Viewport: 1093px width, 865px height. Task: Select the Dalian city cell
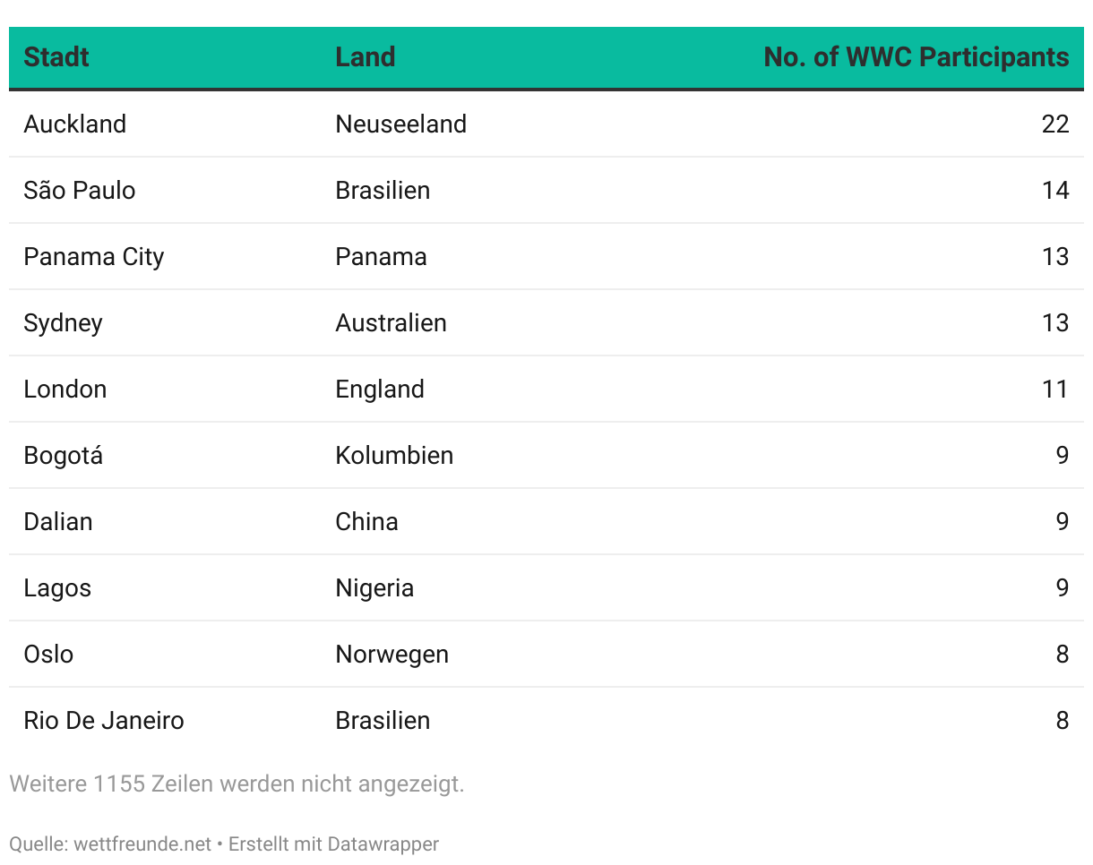58,522
